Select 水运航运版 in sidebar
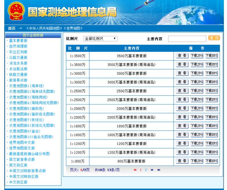 click(18, 69)
